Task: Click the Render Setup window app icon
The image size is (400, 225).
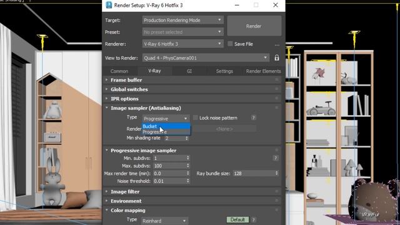Action: (x=109, y=5)
